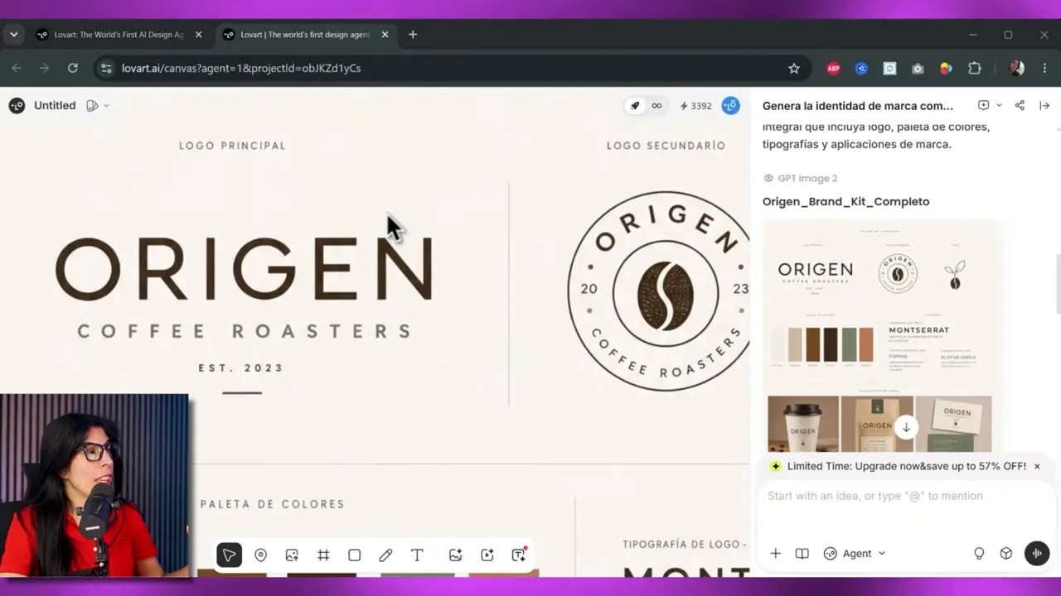Choose the location pin marker tool

click(x=260, y=555)
